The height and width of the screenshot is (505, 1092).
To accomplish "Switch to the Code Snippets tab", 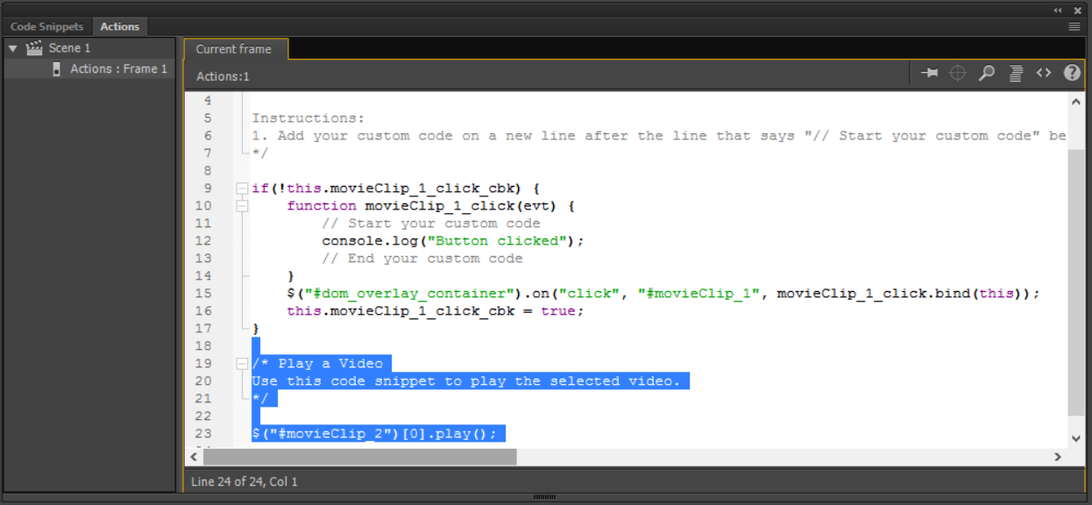I will pos(46,25).
